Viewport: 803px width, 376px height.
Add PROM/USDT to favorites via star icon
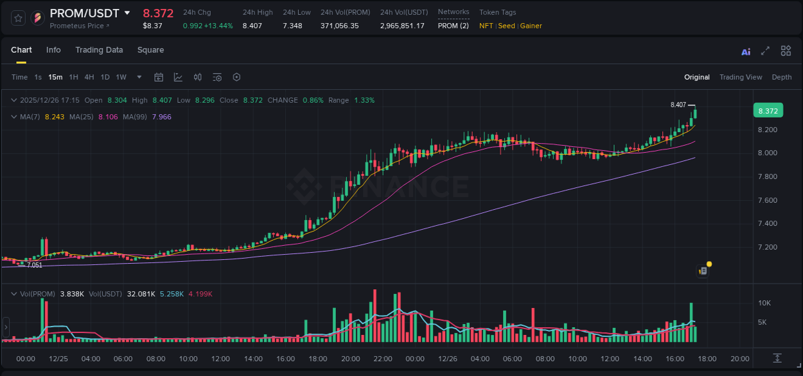tap(18, 18)
